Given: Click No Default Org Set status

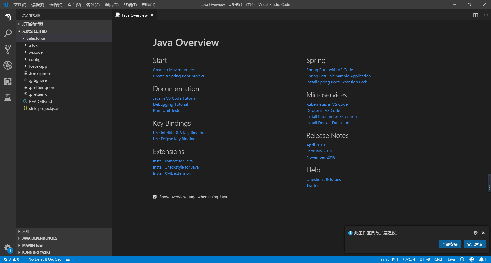Looking at the screenshot, I should tap(44, 259).
